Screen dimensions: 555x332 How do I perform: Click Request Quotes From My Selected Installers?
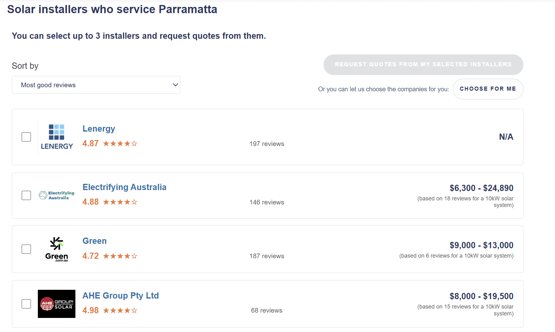point(423,65)
